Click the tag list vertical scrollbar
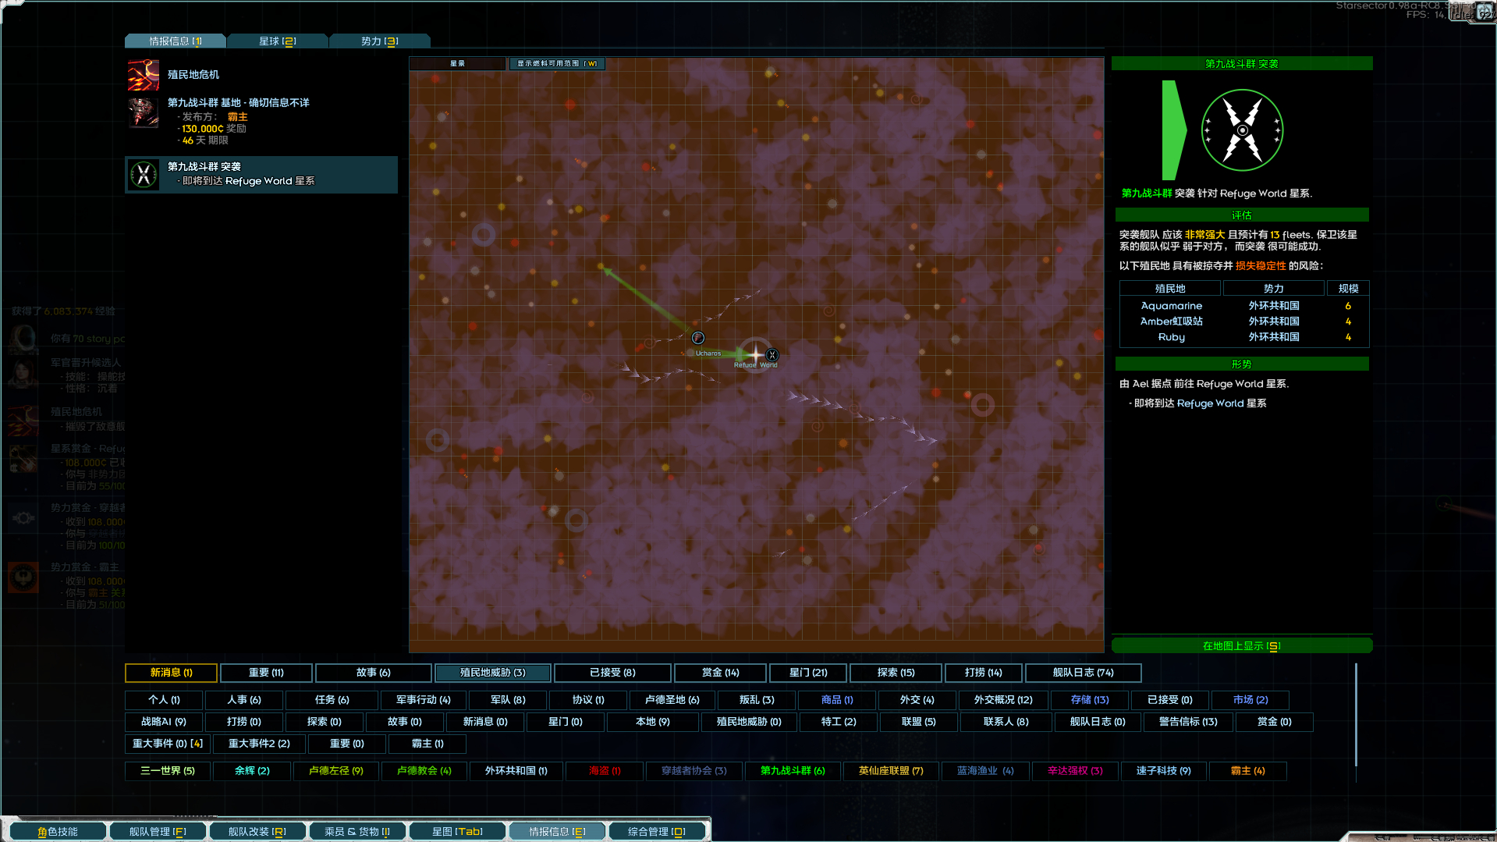Image resolution: width=1497 pixels, height=842 pixels. click(x=1356, y=714)
